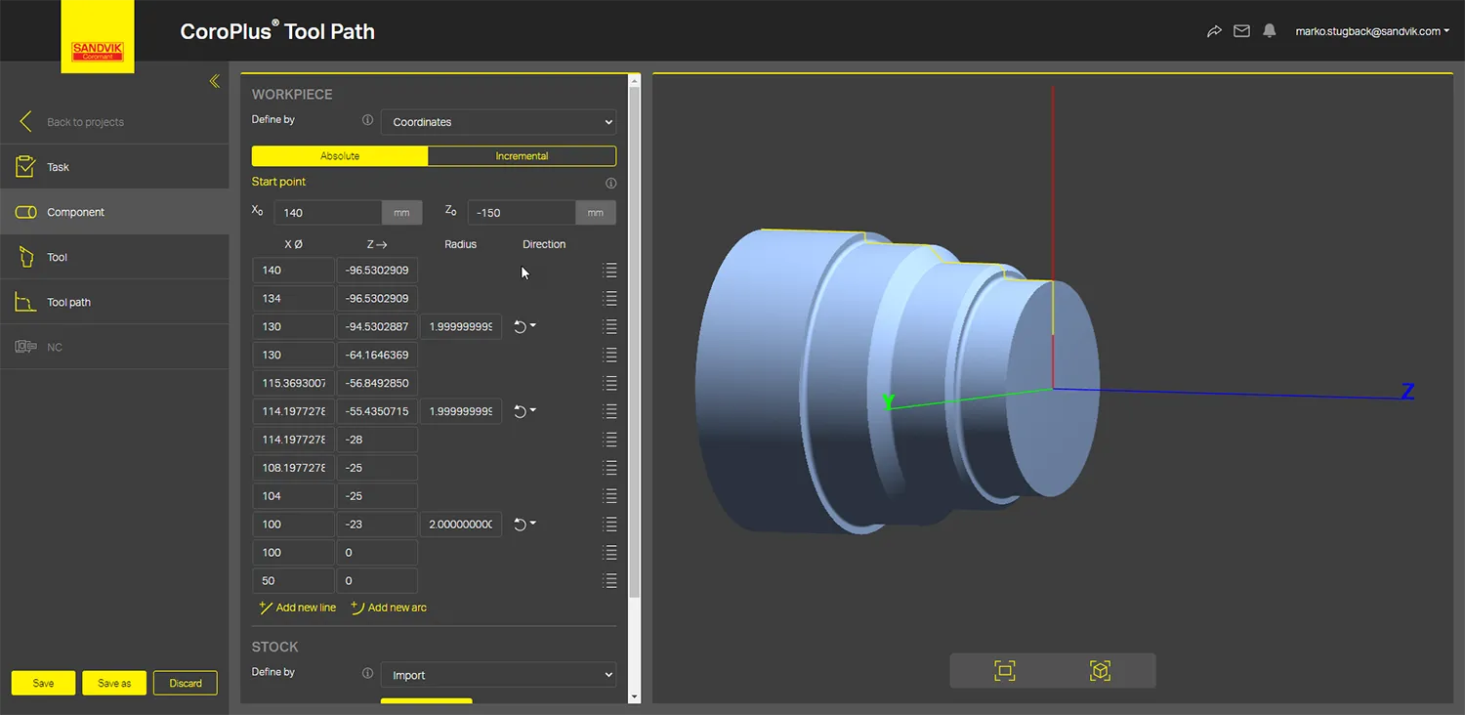Open the info icon beside Define by Coordinates
This screenshot has height=715, width=1465.
(367, 120)
